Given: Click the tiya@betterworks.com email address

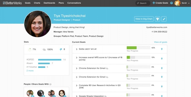Looking at the screenshot, I should point(157,27).
